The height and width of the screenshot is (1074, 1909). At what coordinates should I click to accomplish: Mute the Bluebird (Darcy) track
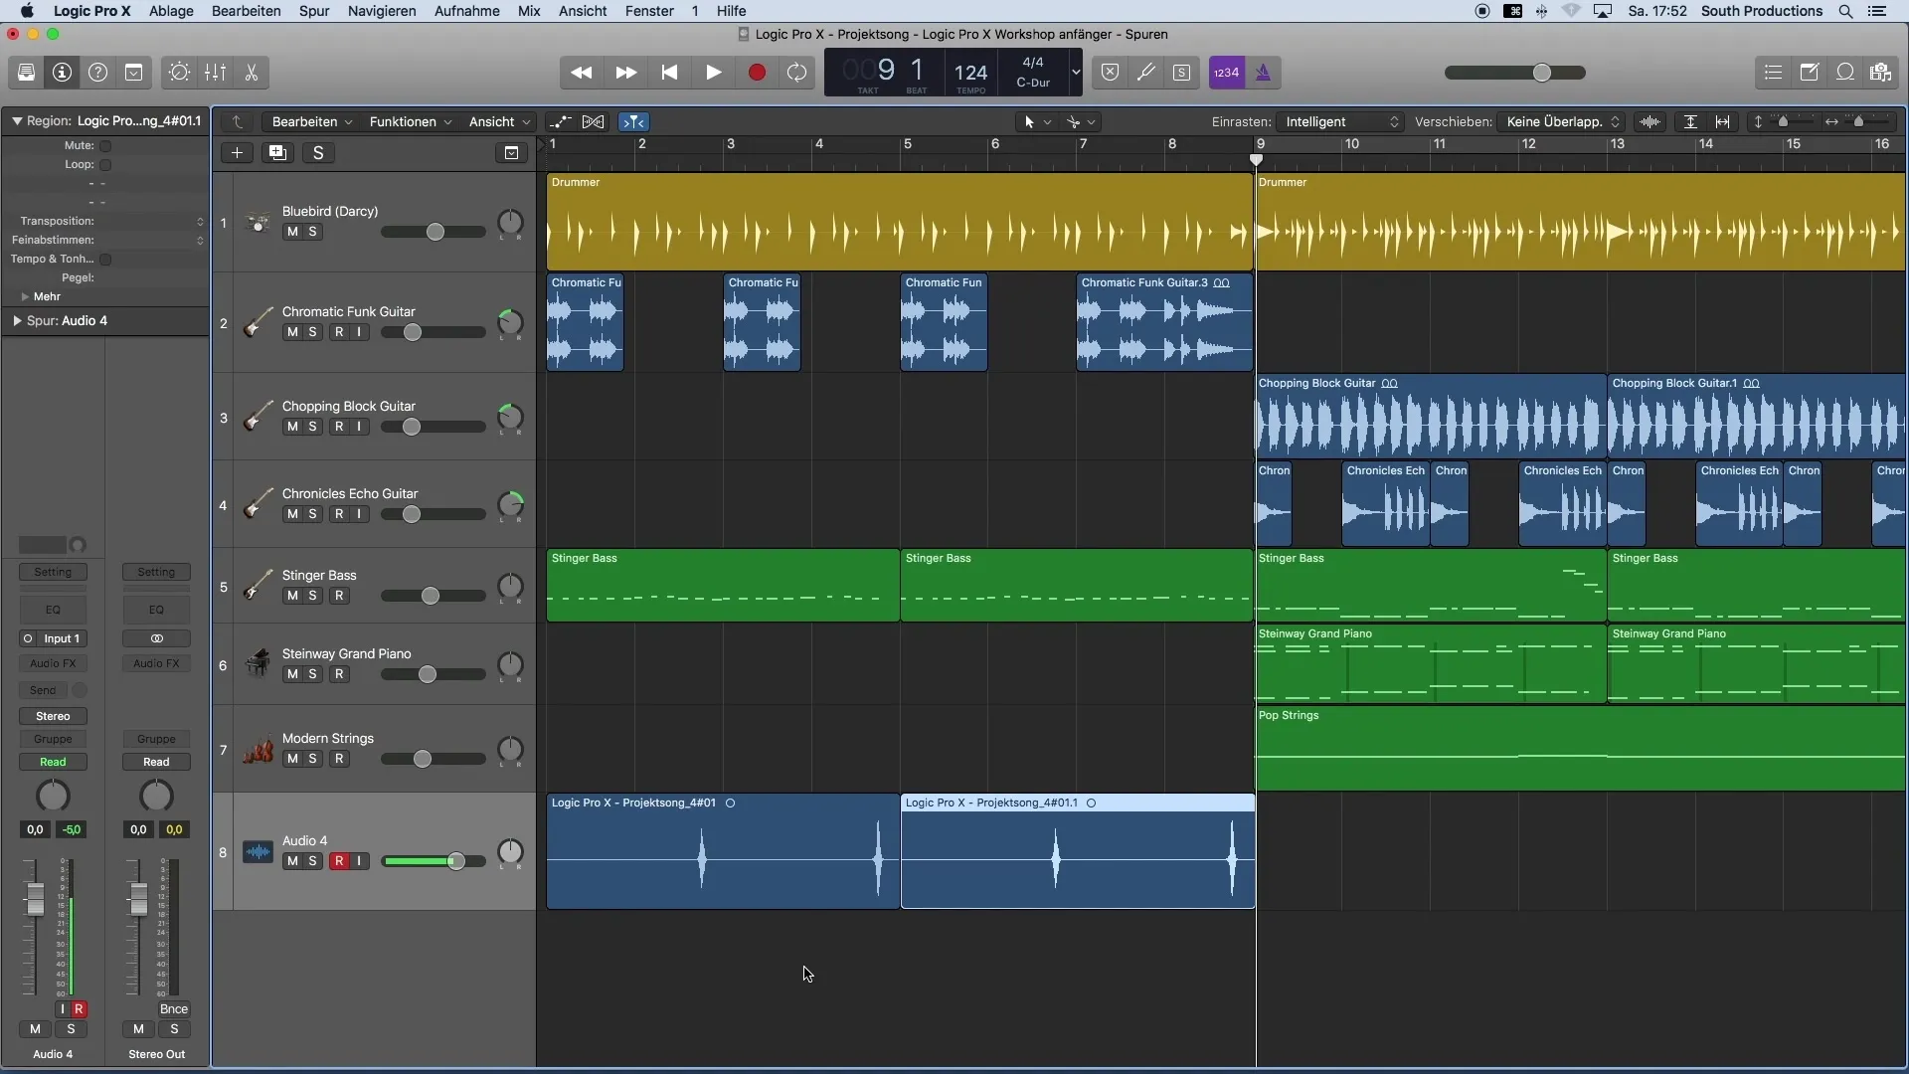(292, 232)
